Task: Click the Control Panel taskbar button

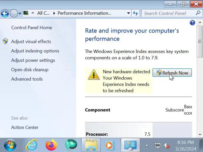Action: click(130, 145)
